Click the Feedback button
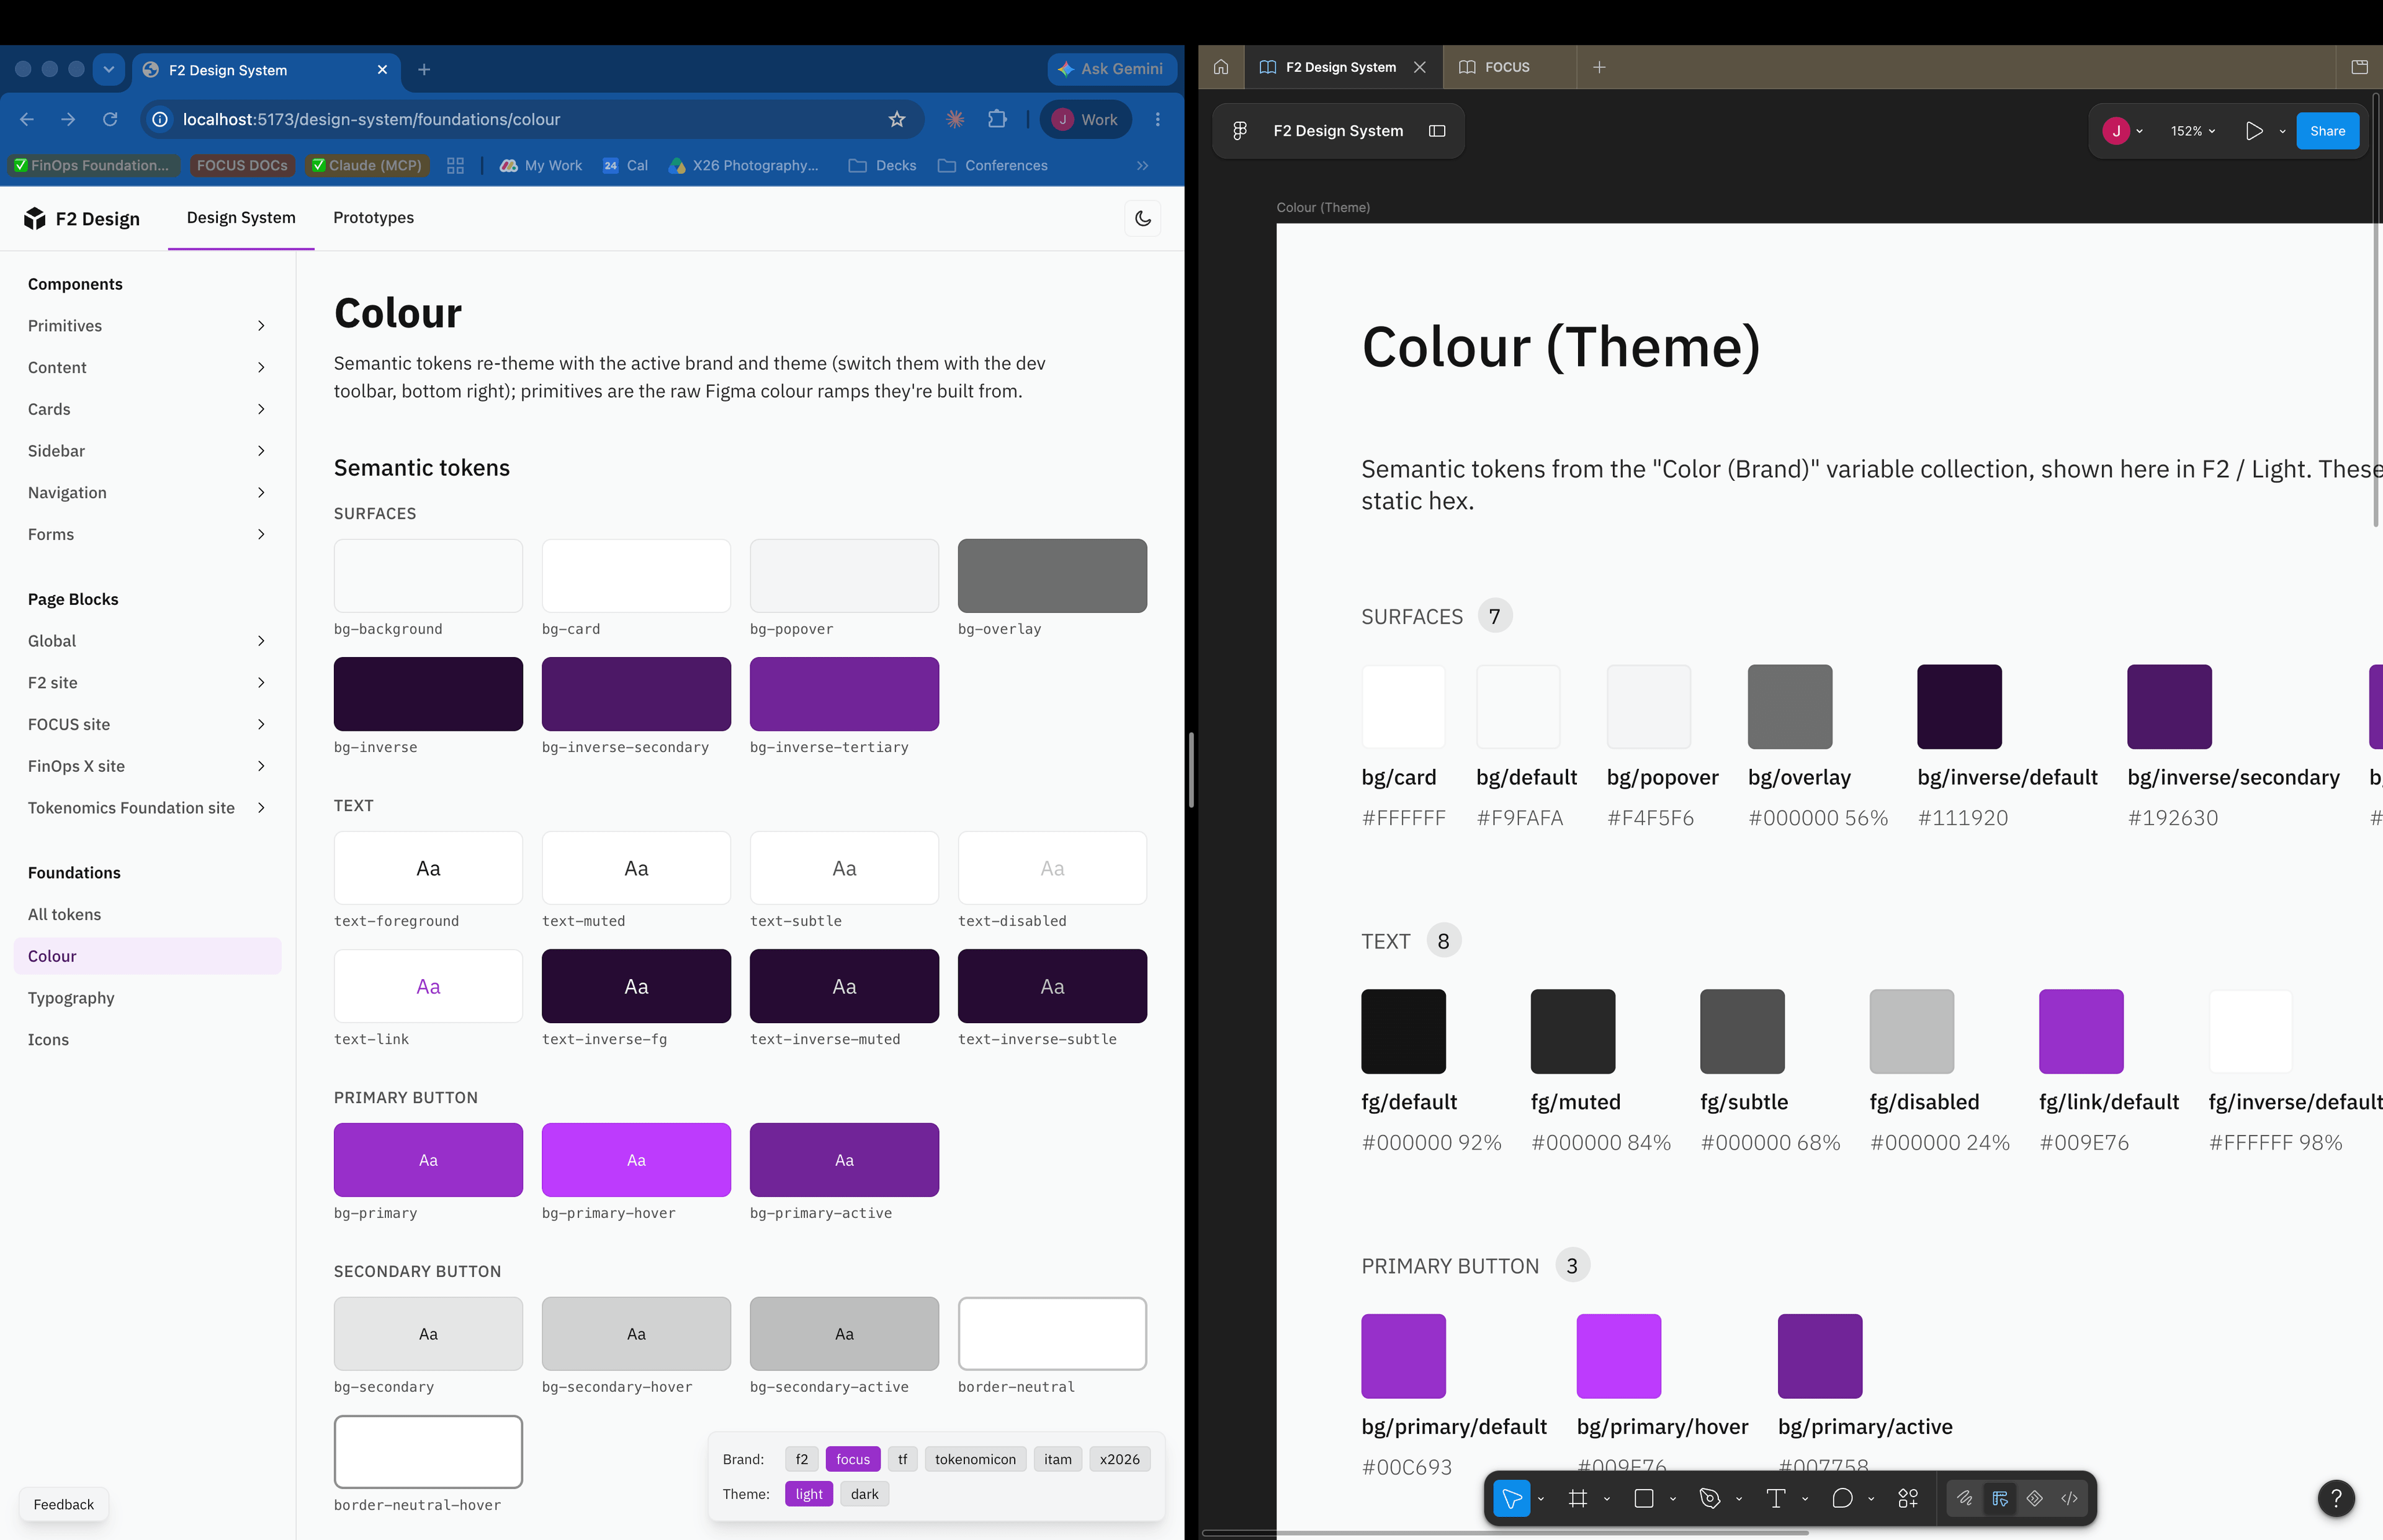The height and width of the screenshot is (1540, 2383). tap(63, 1504)
